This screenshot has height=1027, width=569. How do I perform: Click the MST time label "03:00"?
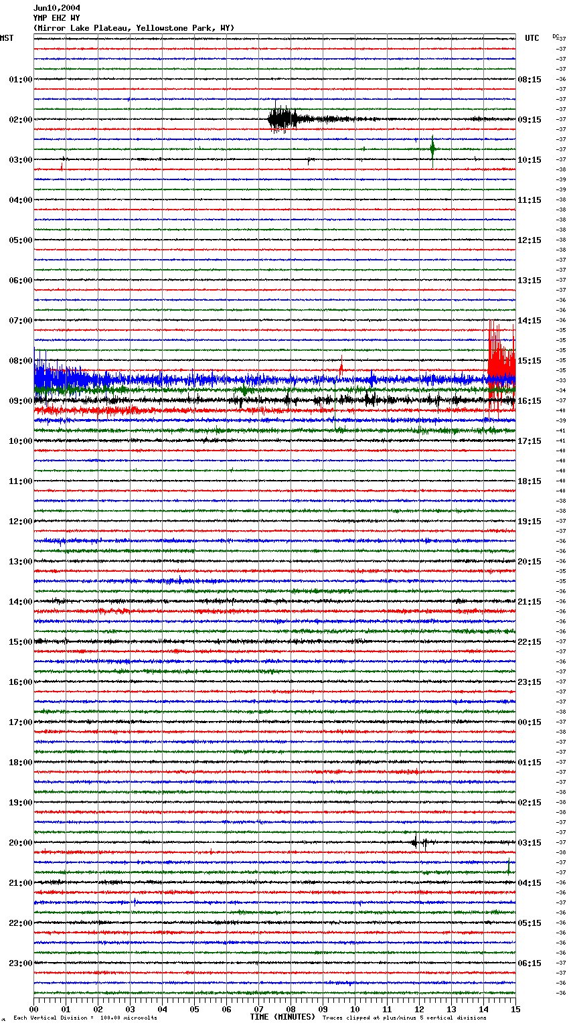21,160
